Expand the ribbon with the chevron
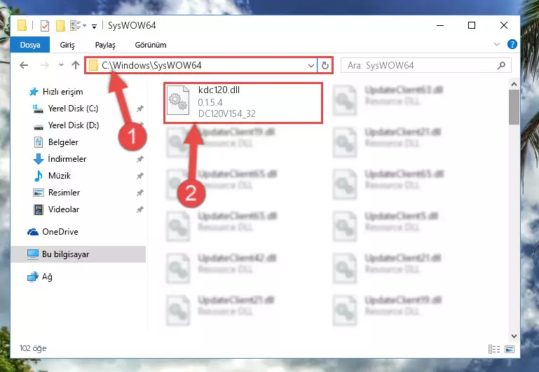Viewport: 539px width, 372px height. tap(497, 44)
